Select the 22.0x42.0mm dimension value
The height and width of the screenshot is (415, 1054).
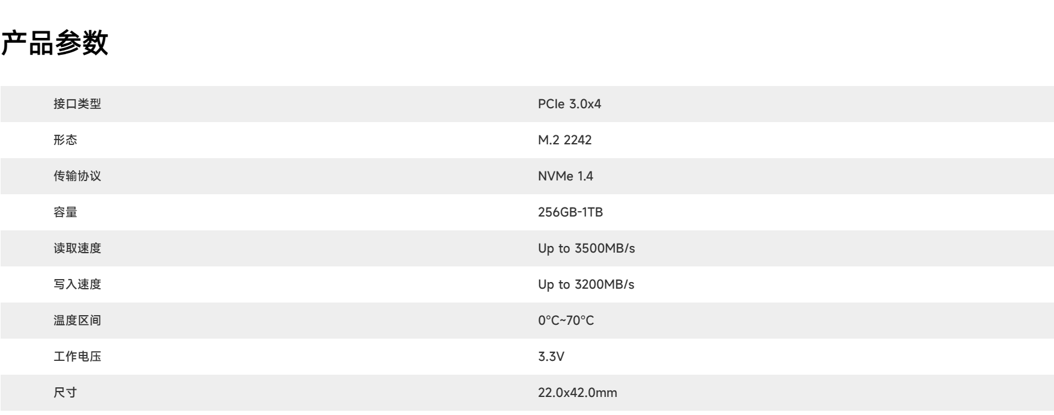click(577, 393)
